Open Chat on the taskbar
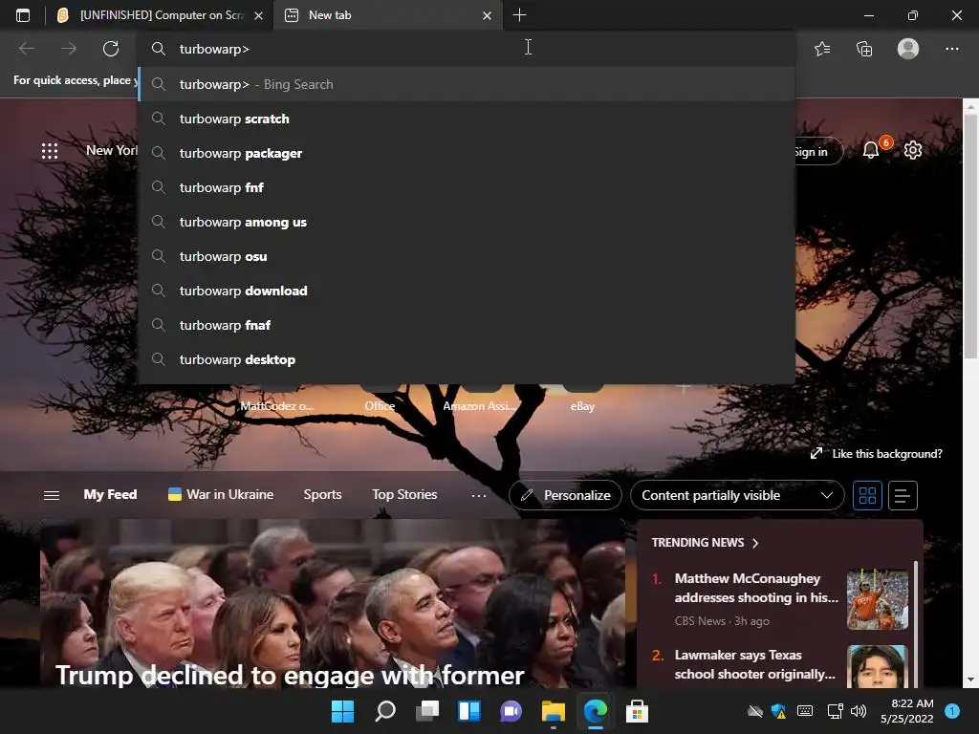The image size is (979, 734). [x=511, y=711]
